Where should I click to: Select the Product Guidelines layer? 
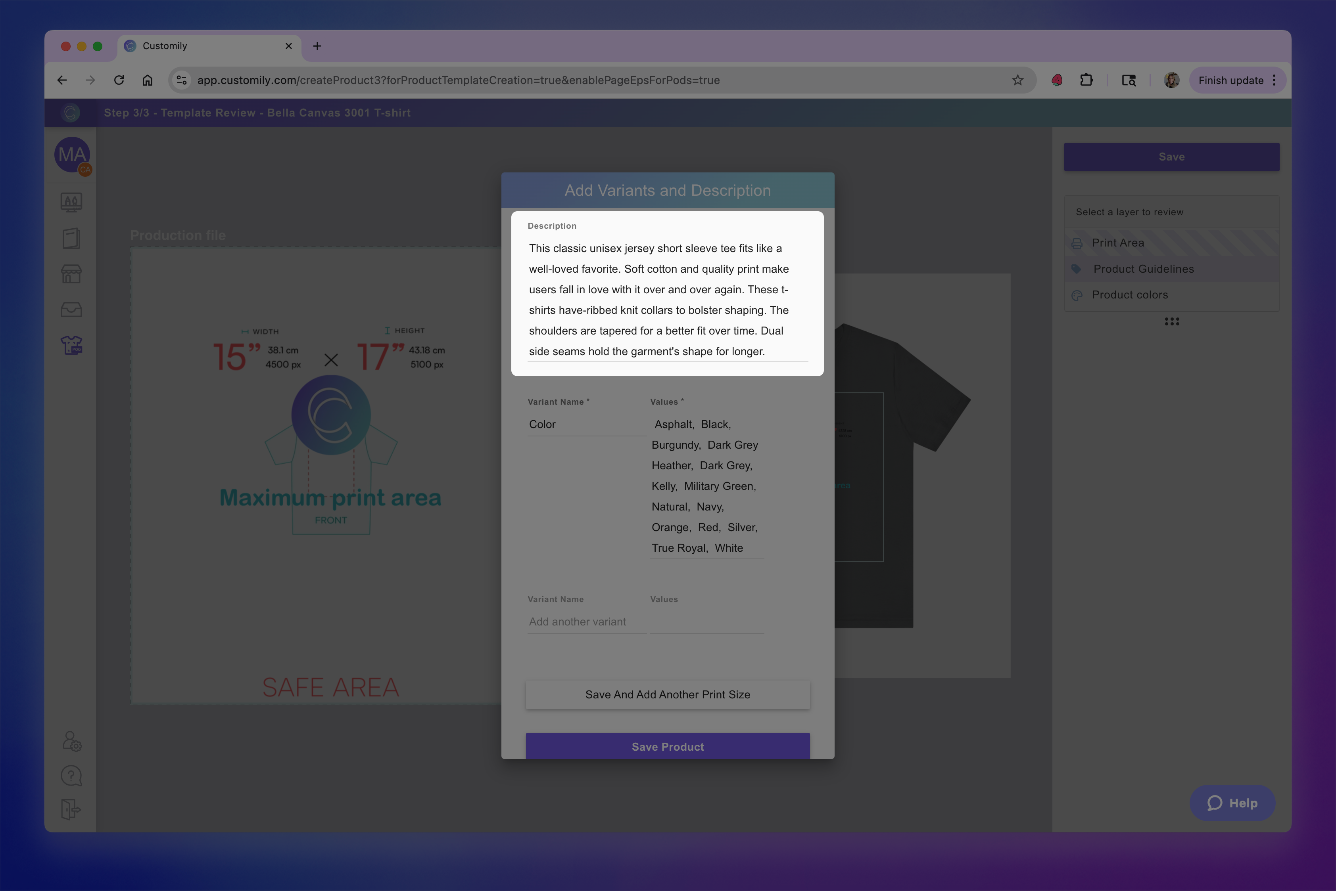tap(1143, 270)
